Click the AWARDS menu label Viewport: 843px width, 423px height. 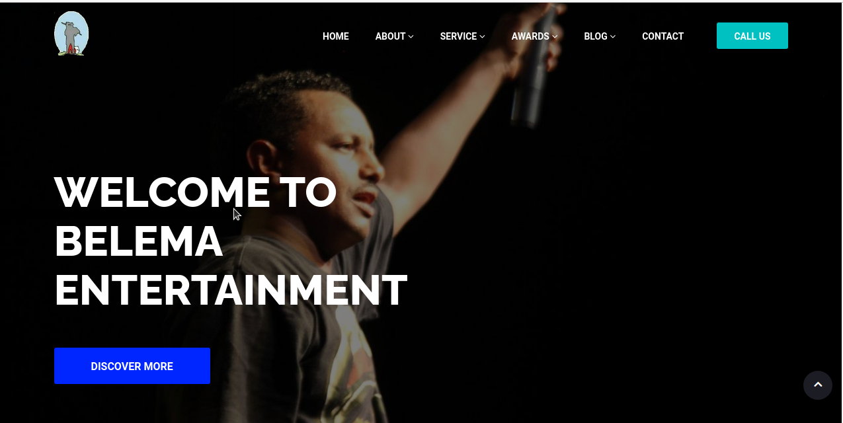tap(530, 36)
